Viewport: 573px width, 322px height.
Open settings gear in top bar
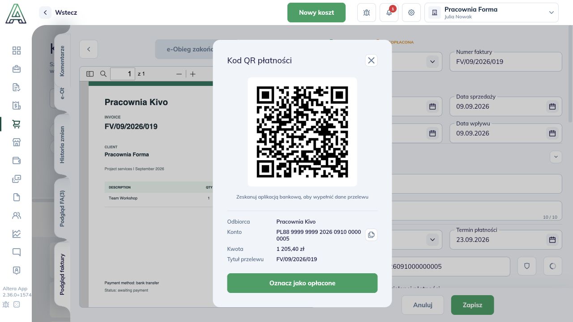(411, 13)
